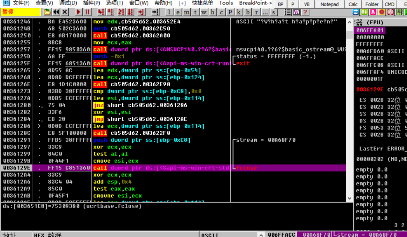Click the red question mark help icon
Image resolution: width=407 pixels, height=237 pixels.
(305, 12)
